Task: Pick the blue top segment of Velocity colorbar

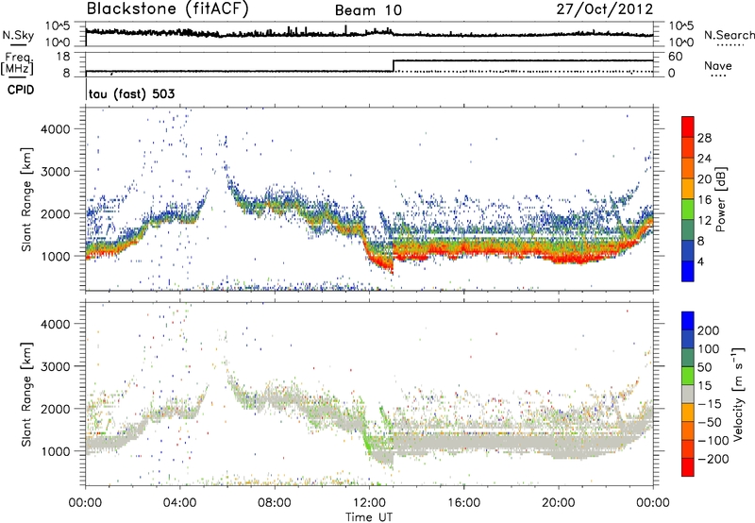Action: click(688, 321)
